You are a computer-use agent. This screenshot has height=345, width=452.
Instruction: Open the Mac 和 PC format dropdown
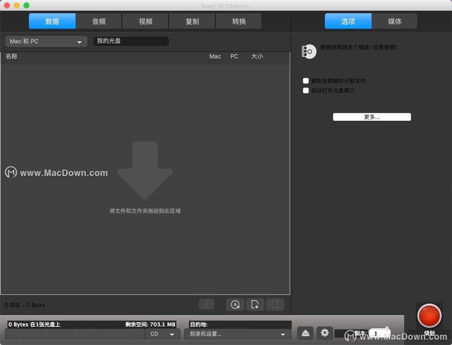[46, 41]
